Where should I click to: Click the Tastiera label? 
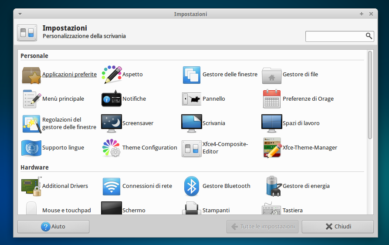[293, 210]
